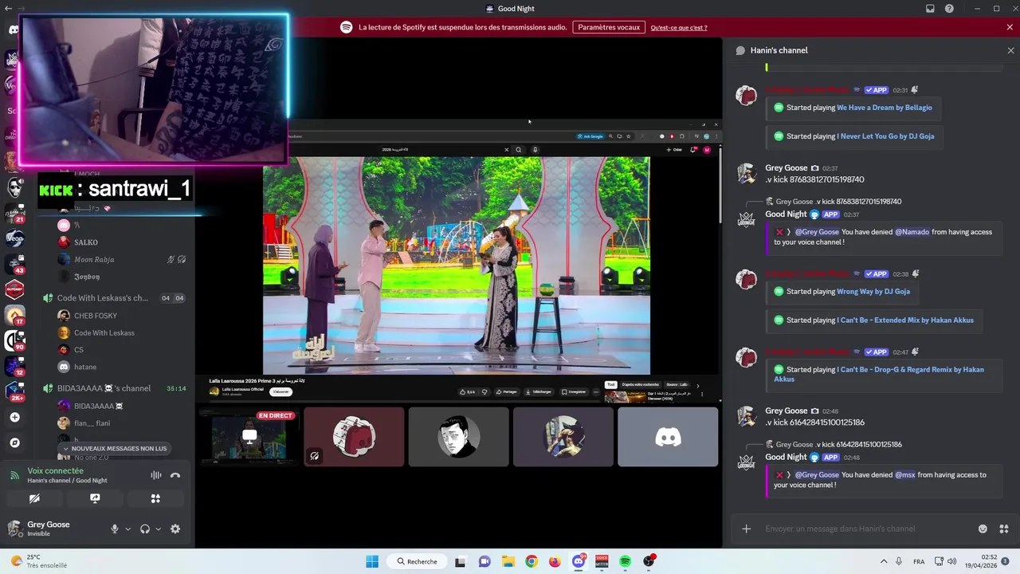Open the attachment plus button in chat
This screenshot has height=574, width=1020.
(747, 529)
